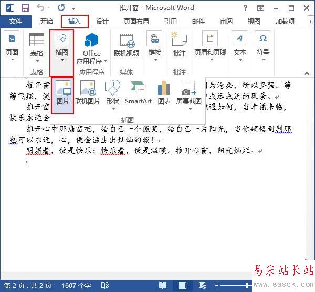Image resolution: width=315 pixels, height=292 pixels.
Task: Switch to the 审阅 tab
Action: (x=226, y=22)
